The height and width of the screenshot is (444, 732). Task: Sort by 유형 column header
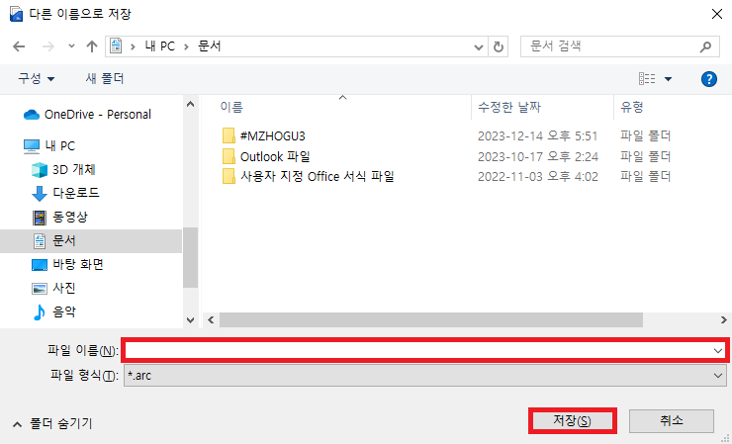click(632, 108)
